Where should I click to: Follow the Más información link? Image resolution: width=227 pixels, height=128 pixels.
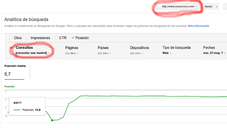(198, 26)
